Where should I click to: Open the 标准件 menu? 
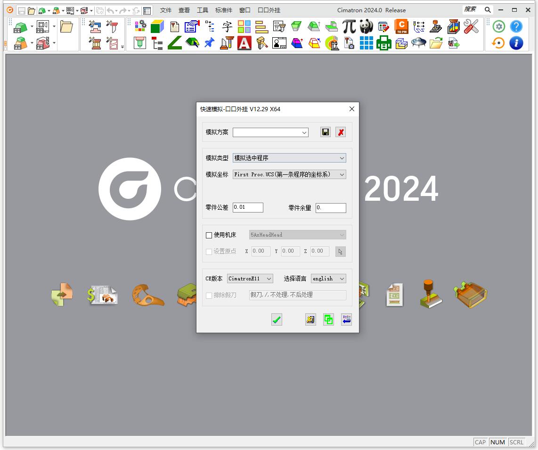tap(224, 10)
